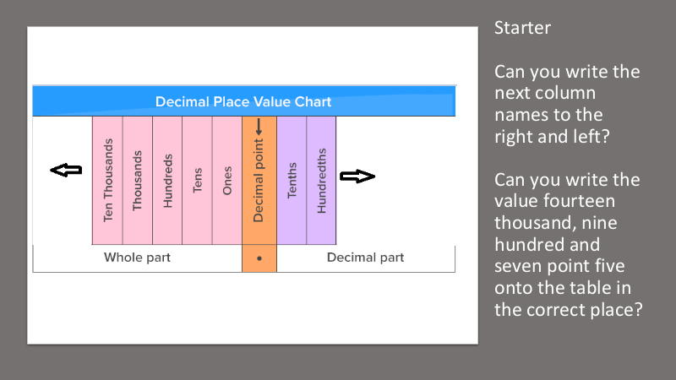This screenshot has width=676, height=380.
Task: Click the Hundredths column
Action: coord(321,181)
